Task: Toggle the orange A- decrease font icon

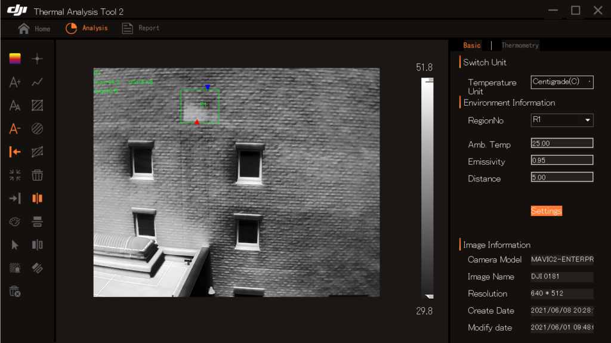Action: pos(15,129)
